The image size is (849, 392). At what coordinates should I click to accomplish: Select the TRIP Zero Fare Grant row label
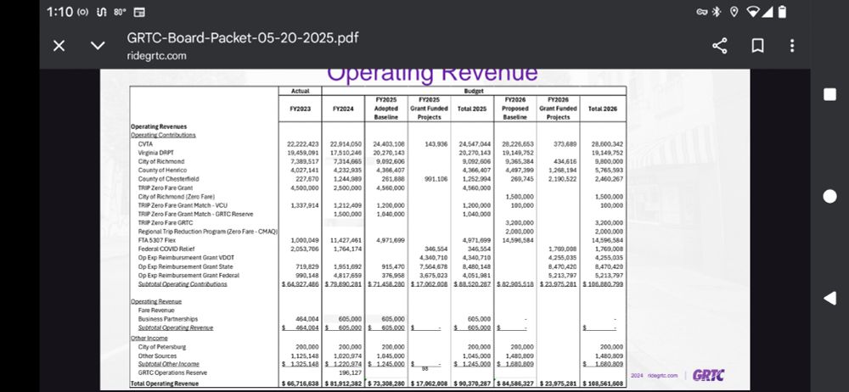pos(164,188)
